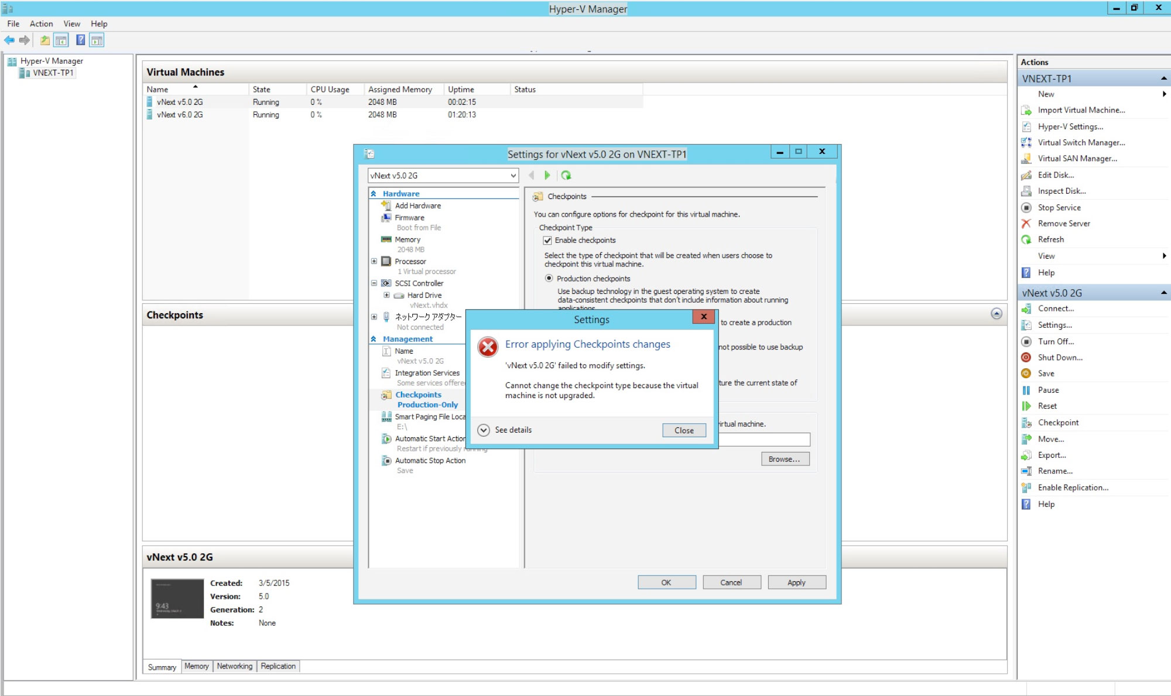Viewport: 1171px width, 696px height.
Task: Click Inspect Disk action
Action: [1062, 191]
